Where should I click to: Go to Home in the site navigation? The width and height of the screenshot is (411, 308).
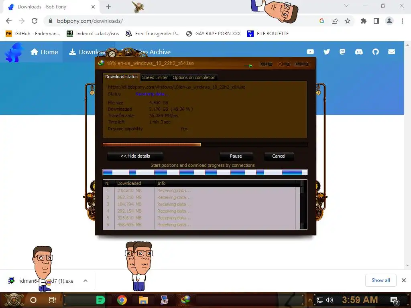[x=44, y=52]
